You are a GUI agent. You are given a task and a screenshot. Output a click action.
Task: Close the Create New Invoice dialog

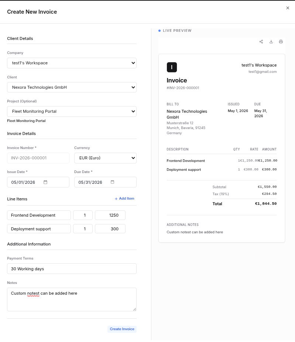[288, 8]
